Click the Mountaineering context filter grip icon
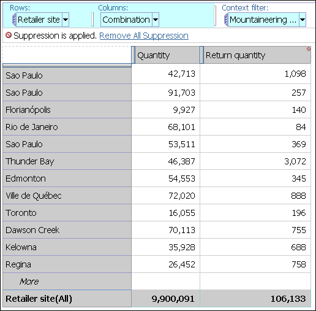Viewport: 316px width, 311px height. [226, 20]
